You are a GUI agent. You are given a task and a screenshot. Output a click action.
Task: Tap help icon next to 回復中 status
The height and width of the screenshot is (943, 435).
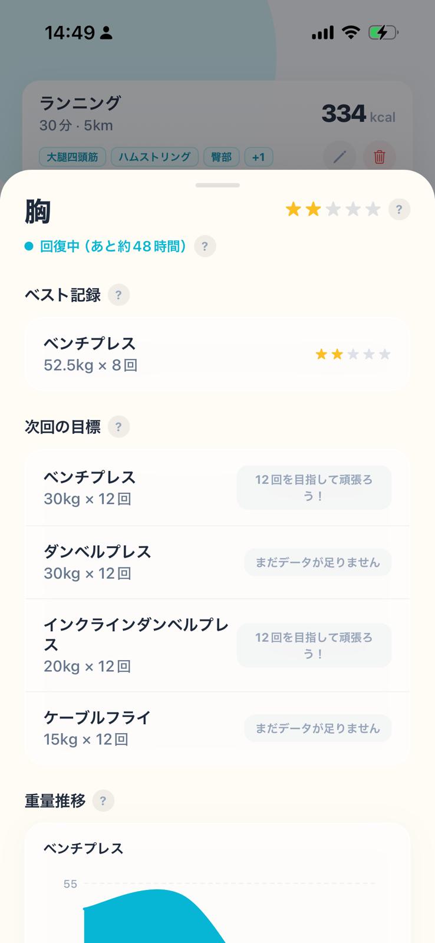pos(205,246)
